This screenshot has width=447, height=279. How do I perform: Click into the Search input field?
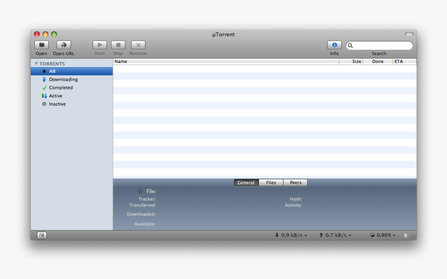tap(379, 45)
